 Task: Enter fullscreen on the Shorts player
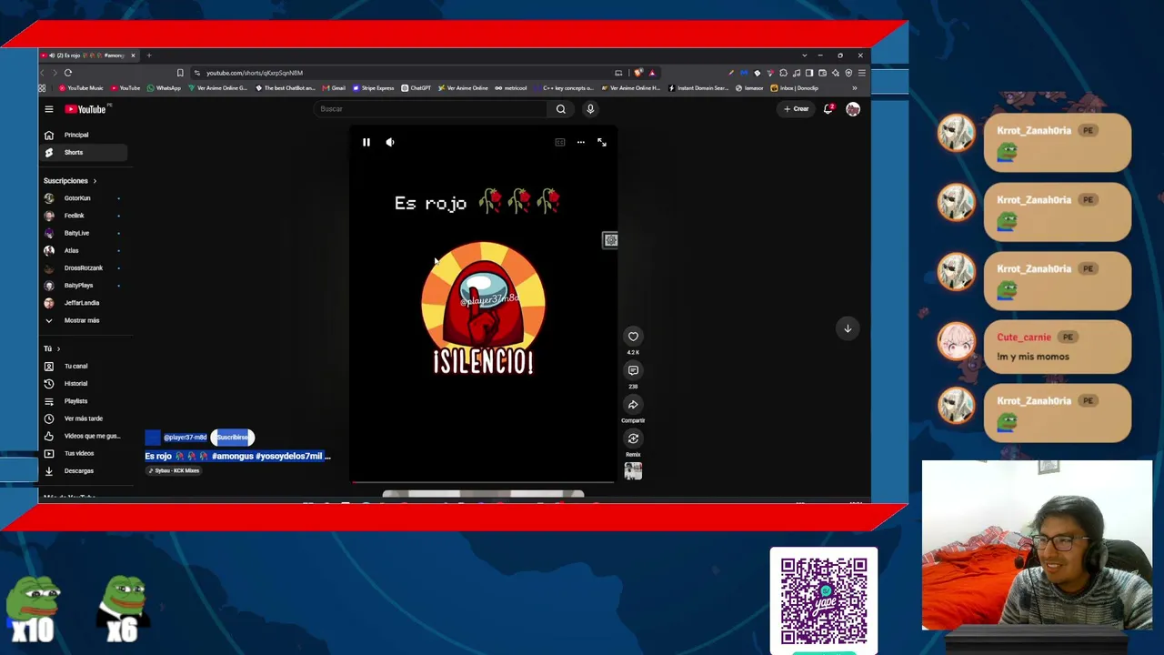[602, 142]
